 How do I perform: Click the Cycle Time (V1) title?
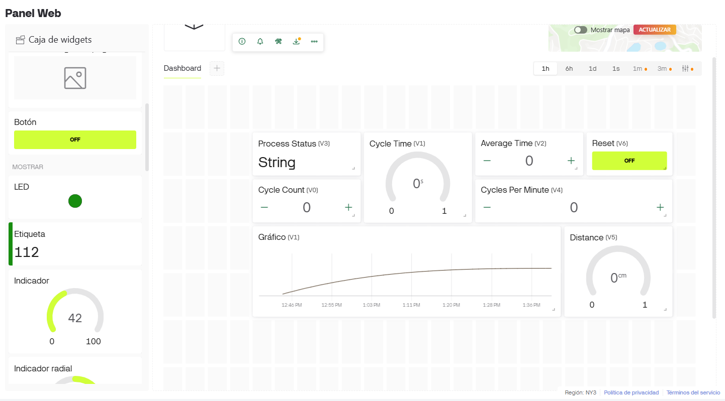click(x=397, y=144)
